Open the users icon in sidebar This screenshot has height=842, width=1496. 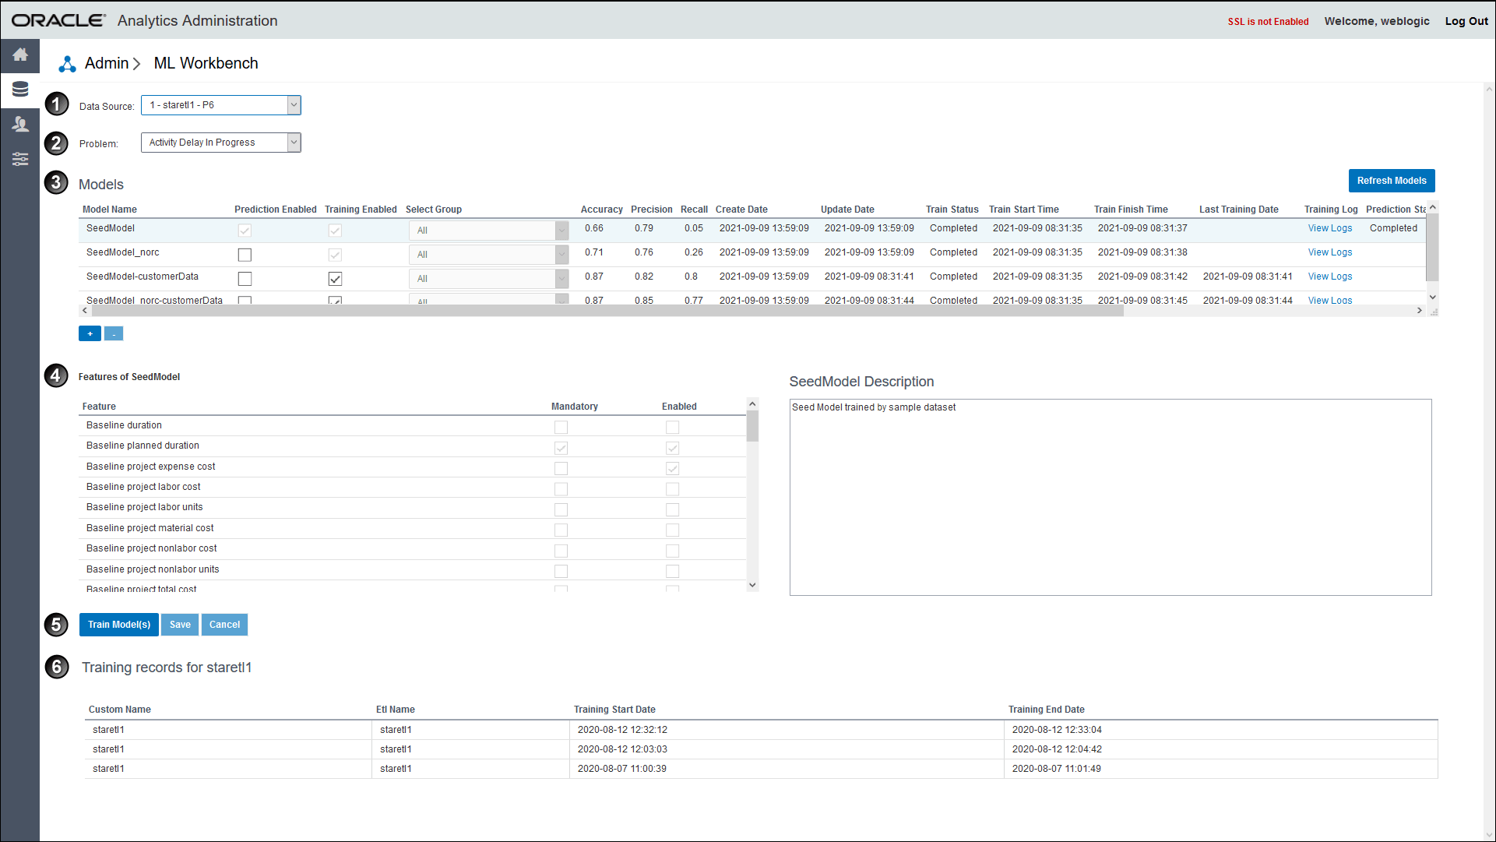pyautogui.click(x=20, y=124)
